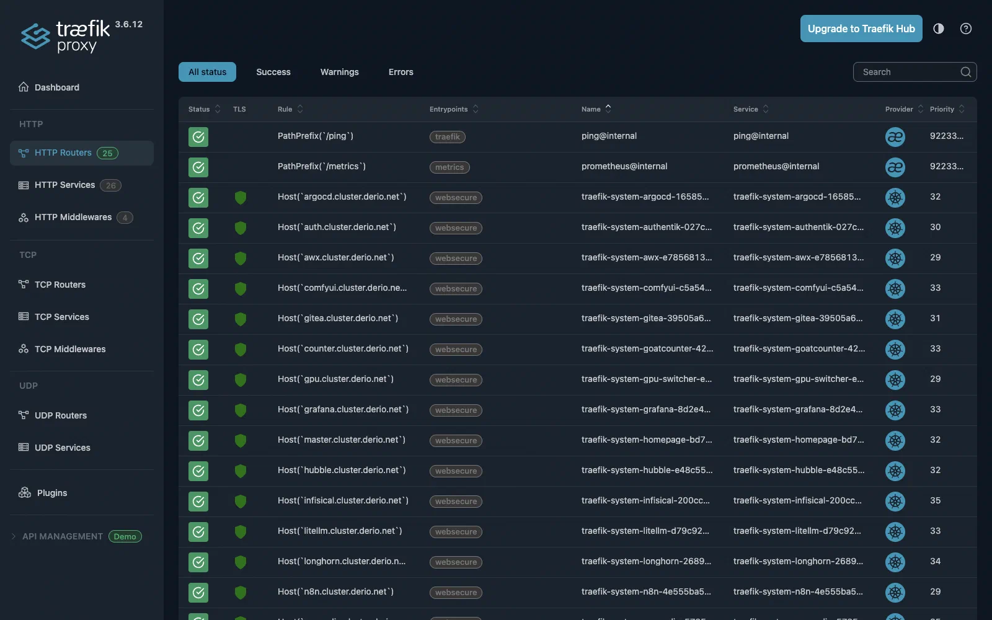This screenshot has height=620, width=992.
Task: Click PathPrefix(`/metrics`) rule
Action: (322, 166)
